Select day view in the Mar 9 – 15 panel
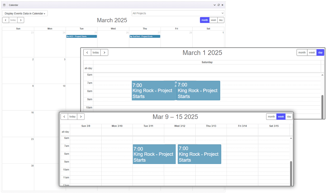The width and height of the screenshot is (334, 195). tap(289, 116)
